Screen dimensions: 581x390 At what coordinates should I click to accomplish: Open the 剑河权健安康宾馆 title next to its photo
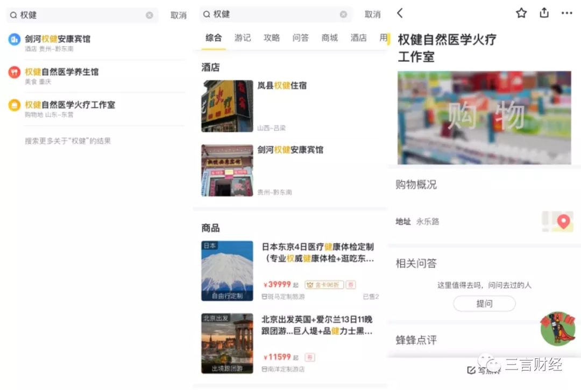point(290,150)
